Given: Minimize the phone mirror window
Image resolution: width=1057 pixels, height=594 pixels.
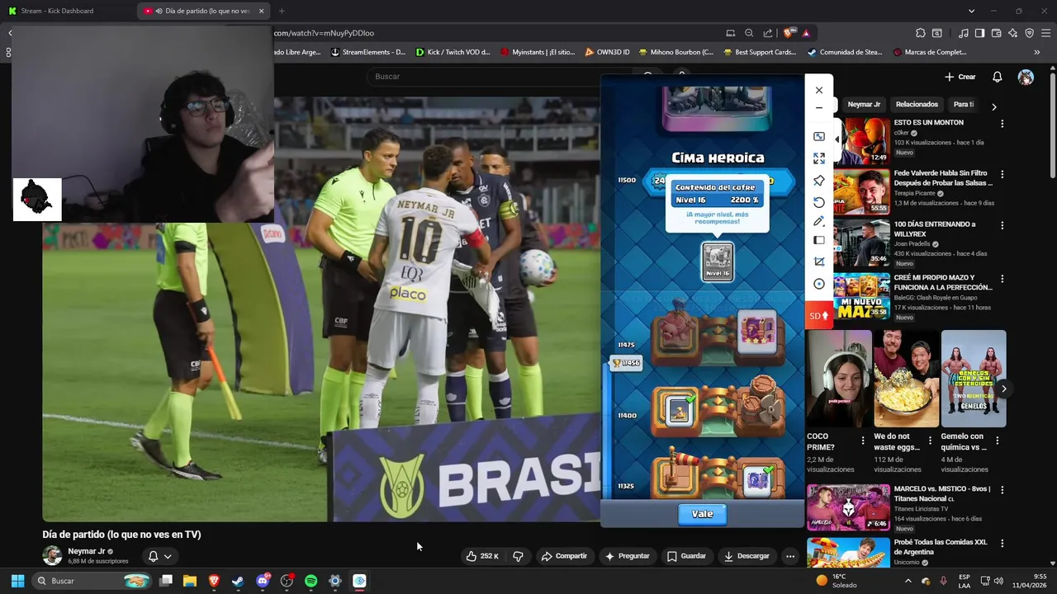Looking at the screenshot, I should point(819,108).
